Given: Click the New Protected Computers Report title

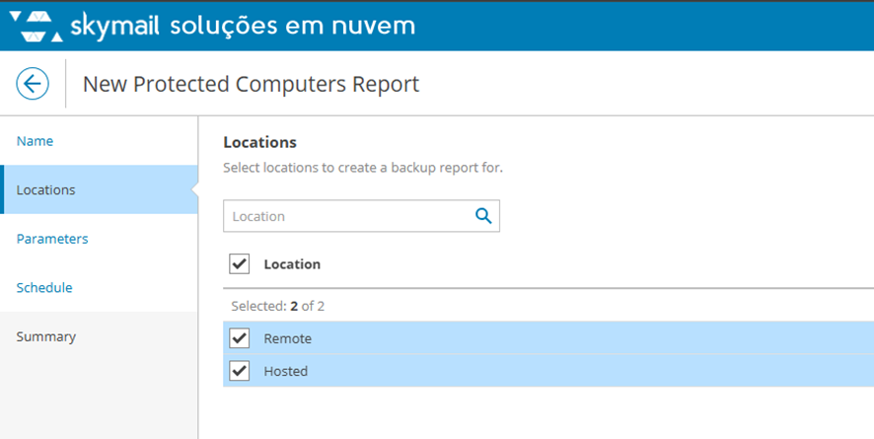Looking at the screenshot, I should [251, 84].
